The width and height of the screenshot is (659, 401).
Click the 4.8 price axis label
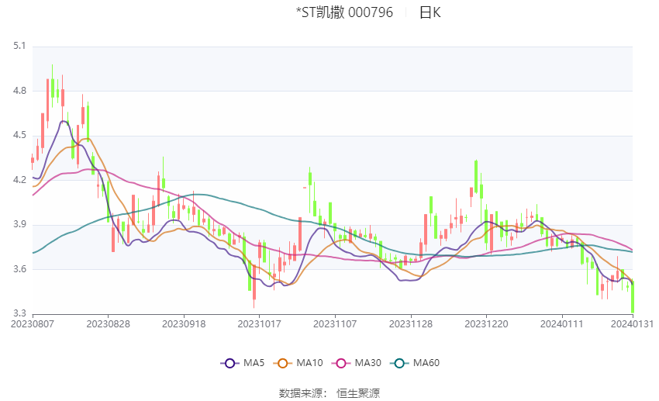coord(19,91)
